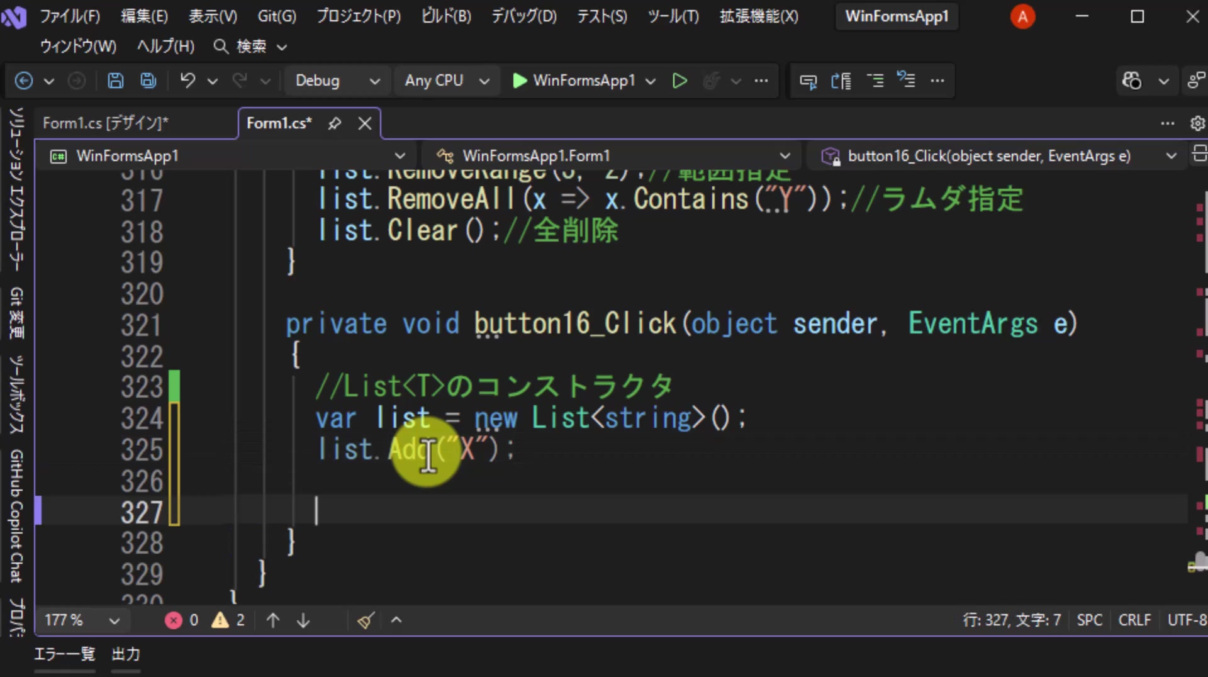Click the warnings count triangle icon
The height and width of the screenshot is (677, 1208).
[220, 620]
